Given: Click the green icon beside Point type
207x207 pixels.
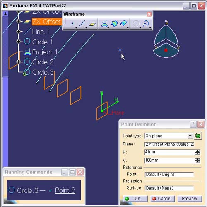Looking at the screenshot, I should point(198,136).
